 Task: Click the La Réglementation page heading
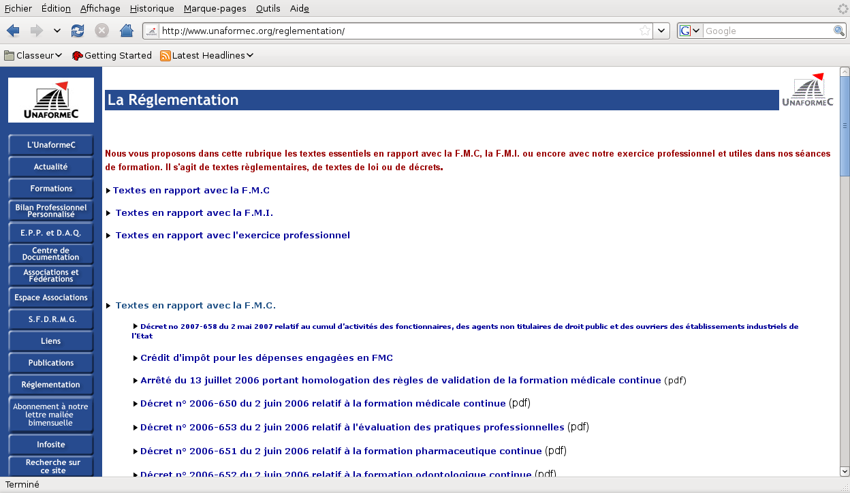[x=173, y=100]
